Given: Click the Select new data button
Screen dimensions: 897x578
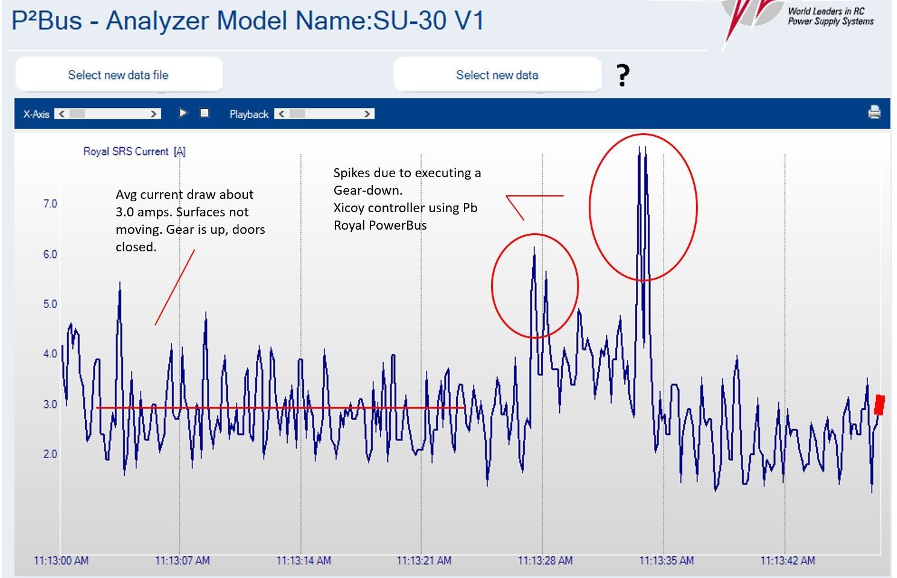Looking at the screenshot, I should pos(496,75).
